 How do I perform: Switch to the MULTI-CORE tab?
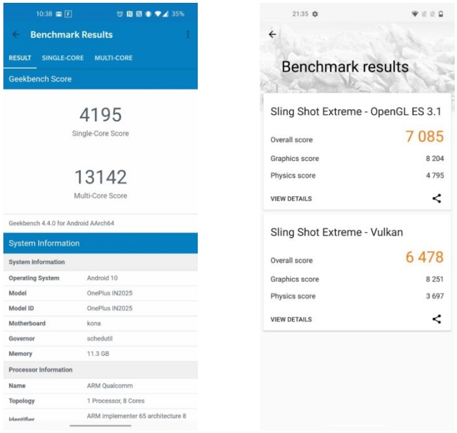(x=114, y=58)
